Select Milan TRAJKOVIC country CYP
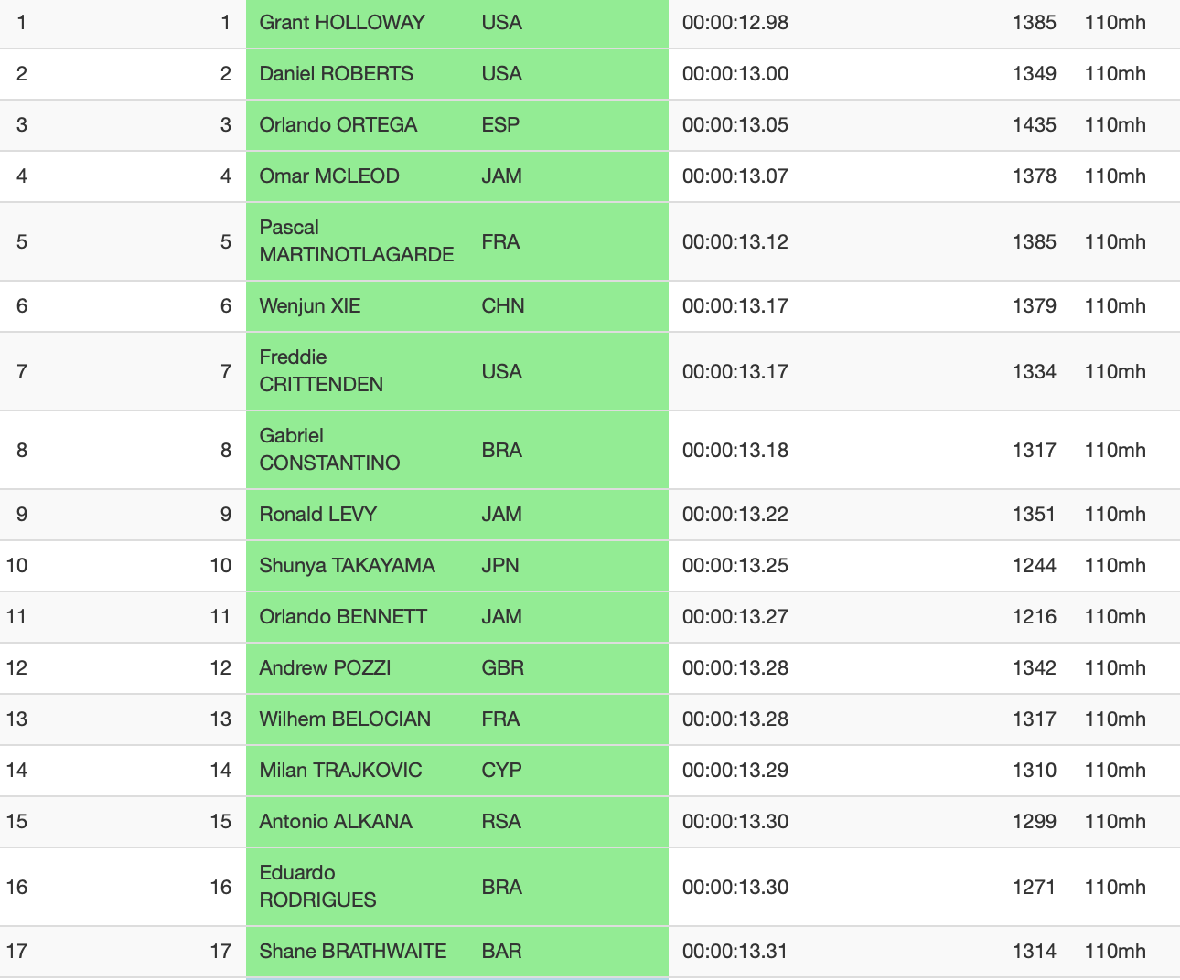 pyautogui.click(x=502, y=771)
